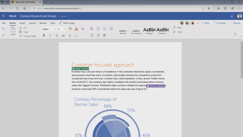Open the browser reading view icon
The image size is (243, 137).
click(x=204, y=8)
